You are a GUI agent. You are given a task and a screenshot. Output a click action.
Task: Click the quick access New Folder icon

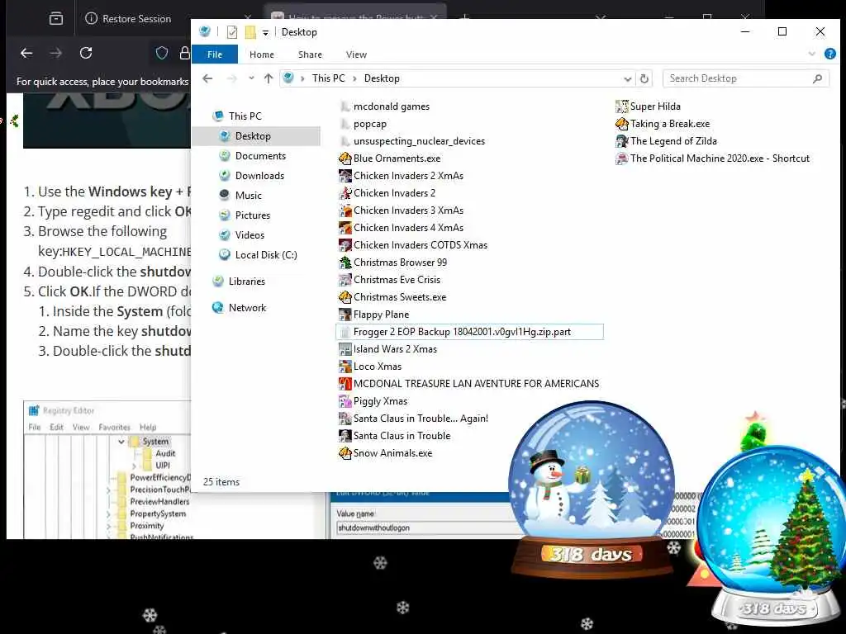click(250, 32)
